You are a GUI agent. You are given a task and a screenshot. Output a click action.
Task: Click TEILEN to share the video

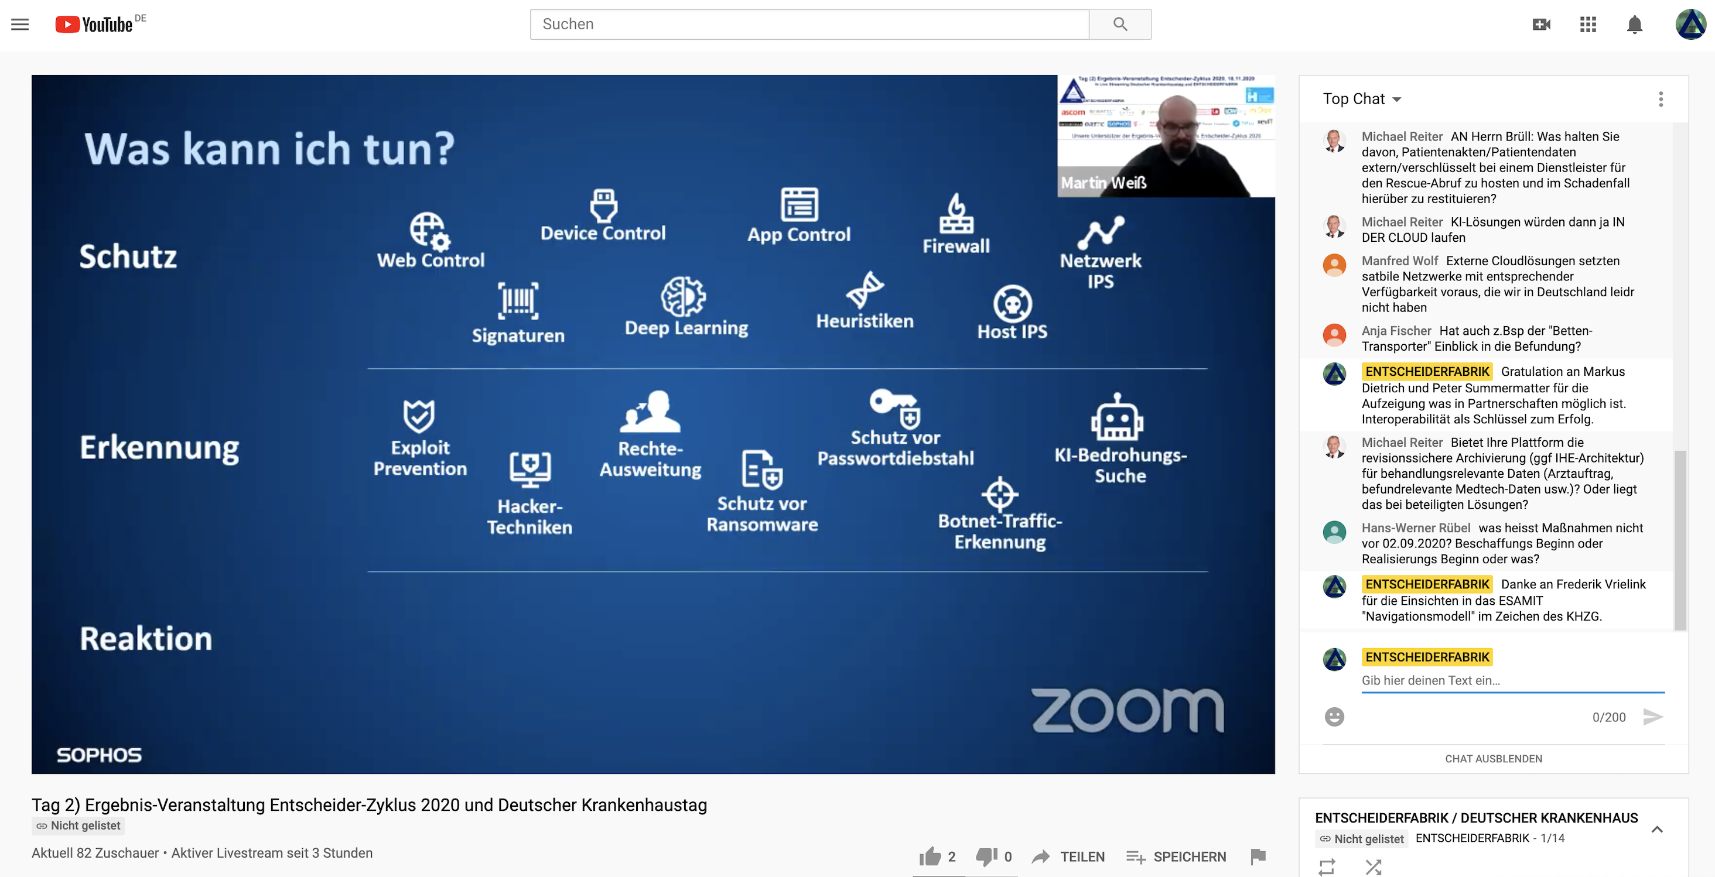(1068, 857)
